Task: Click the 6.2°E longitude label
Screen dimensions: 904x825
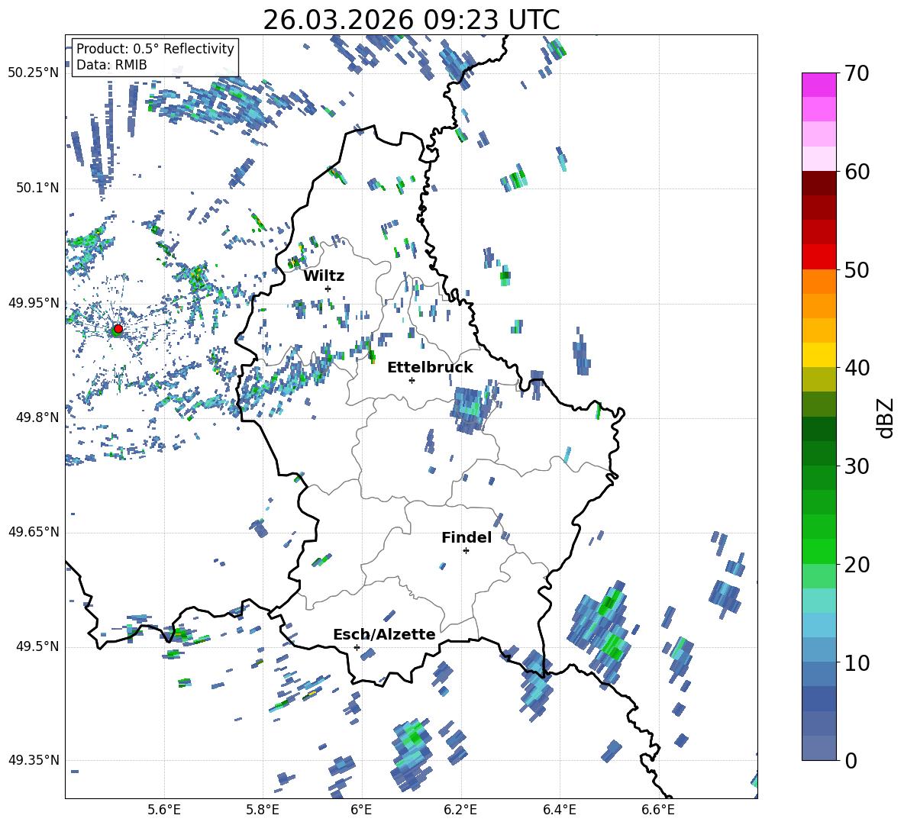Action: (x=460, y=810)
